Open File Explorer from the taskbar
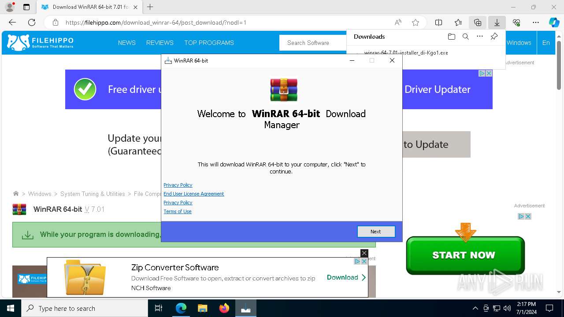Viewport: 564px width, 317px height. click(202, 309)
